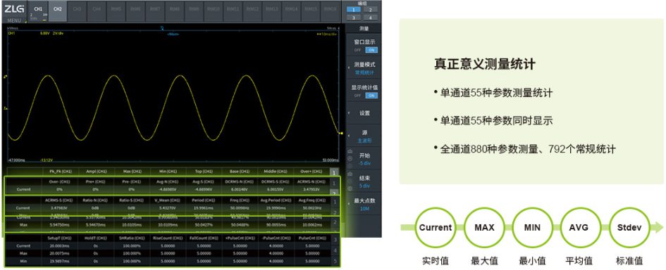Image resolution: width=666 pixels, height=270 pixels.
Task: Go to measurement table page 5
Action: point(335,261)
